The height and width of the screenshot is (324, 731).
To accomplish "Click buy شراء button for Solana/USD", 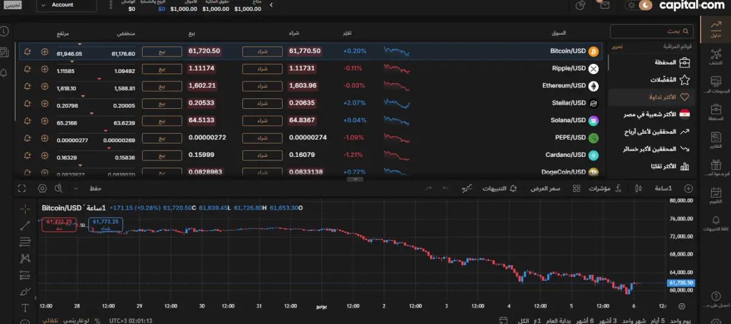I will [x=263, y=120].
